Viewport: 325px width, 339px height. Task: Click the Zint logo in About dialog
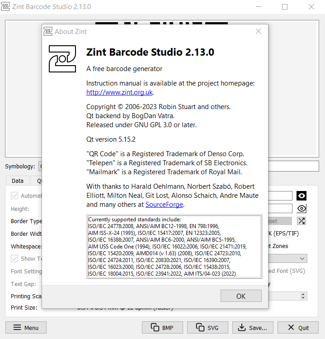(x=62, y=59)
